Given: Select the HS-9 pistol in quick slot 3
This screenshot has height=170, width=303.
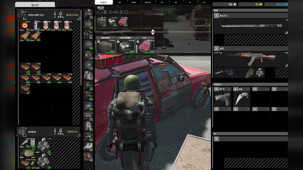Looking at the screenshot, I should pos(222,99).
